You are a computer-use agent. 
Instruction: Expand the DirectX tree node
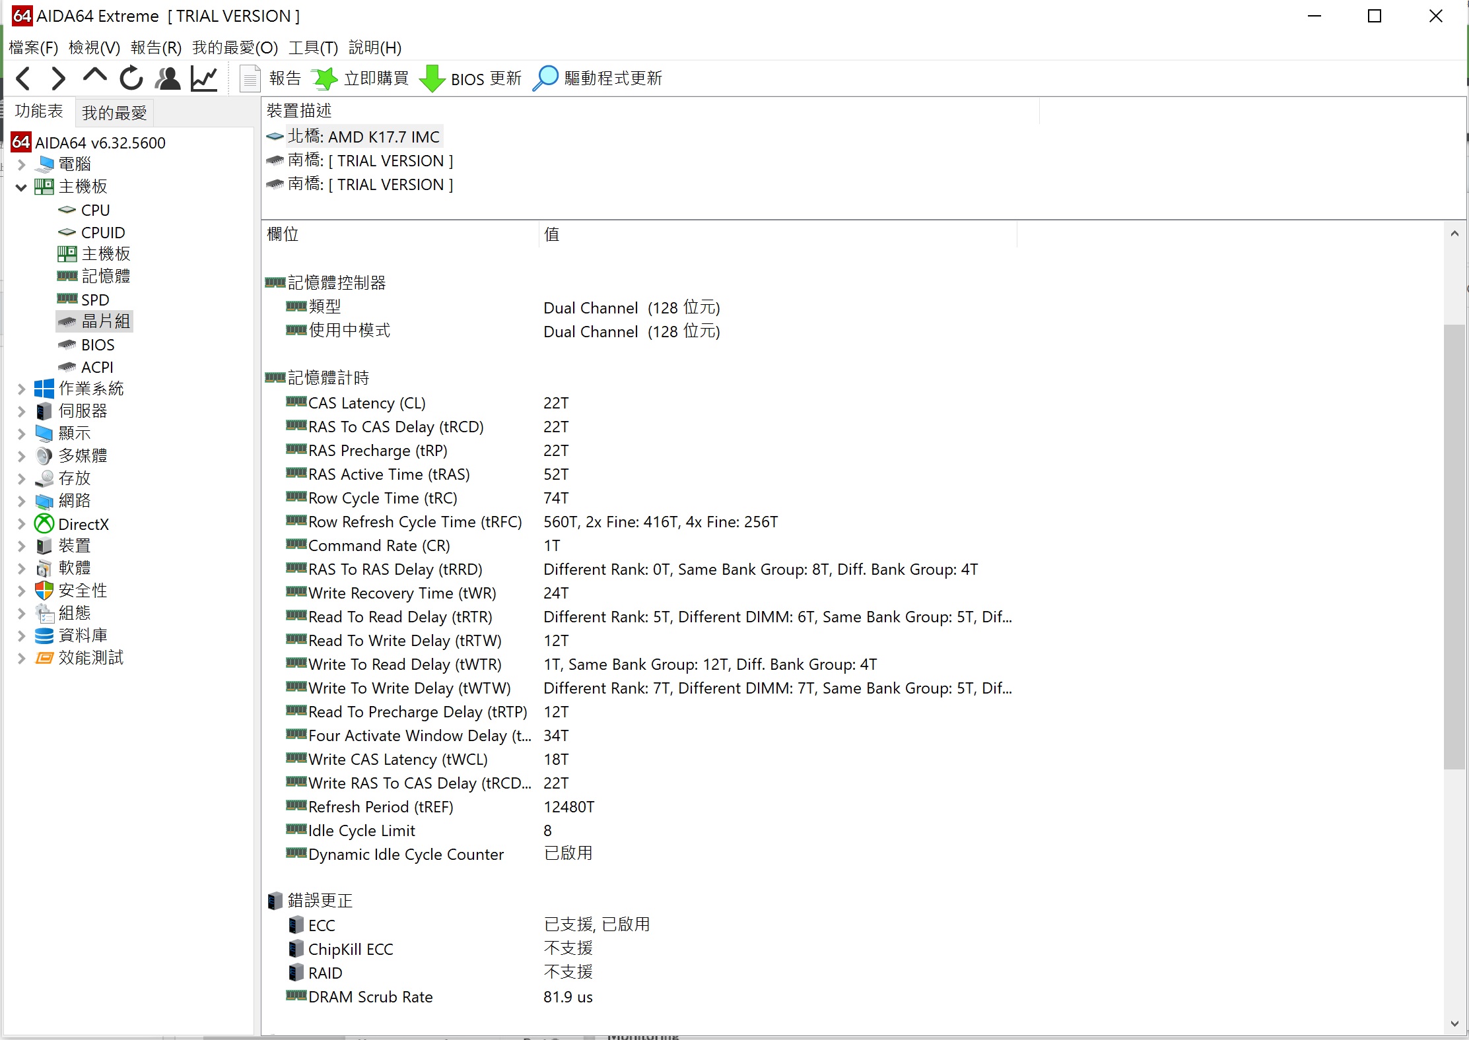pos(21,524)
